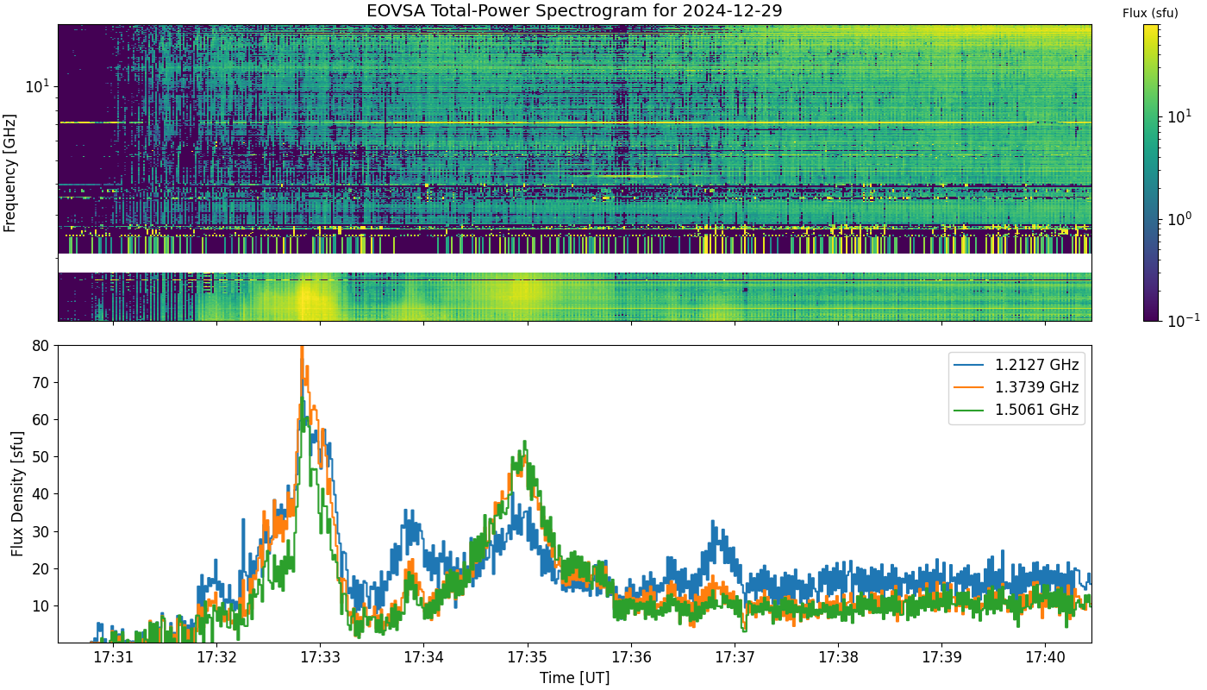Click the orange curve peak near 17:33
The image size is (1207, 690).
point(302,348)
